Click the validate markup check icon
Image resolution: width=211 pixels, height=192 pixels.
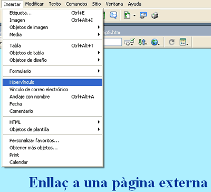coord(130,42)
